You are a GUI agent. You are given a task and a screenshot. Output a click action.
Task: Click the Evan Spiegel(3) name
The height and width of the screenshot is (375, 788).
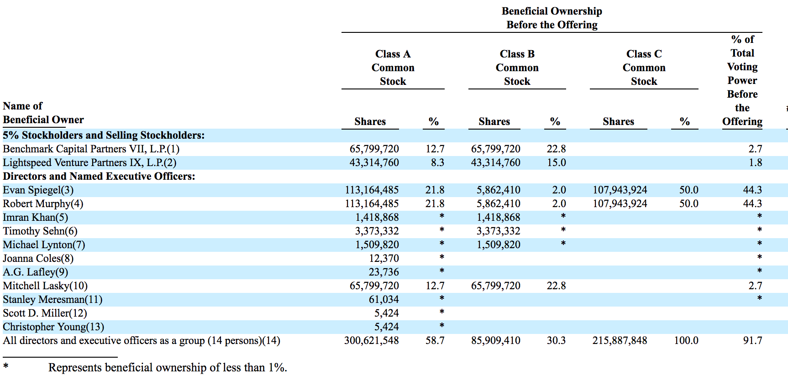[38, 190]
